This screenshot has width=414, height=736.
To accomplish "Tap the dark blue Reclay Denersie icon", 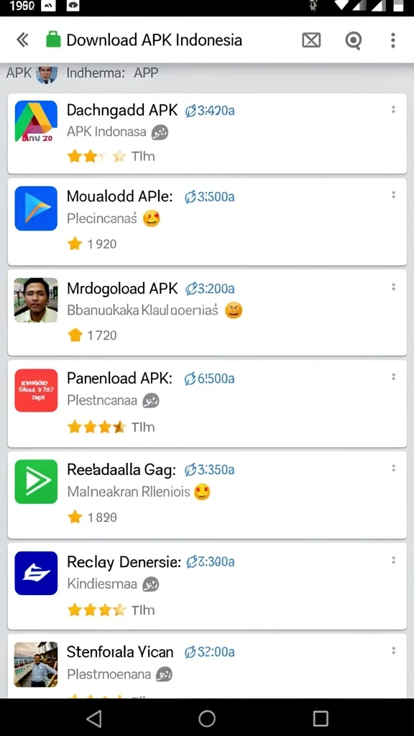I will (x=36, y=573).
